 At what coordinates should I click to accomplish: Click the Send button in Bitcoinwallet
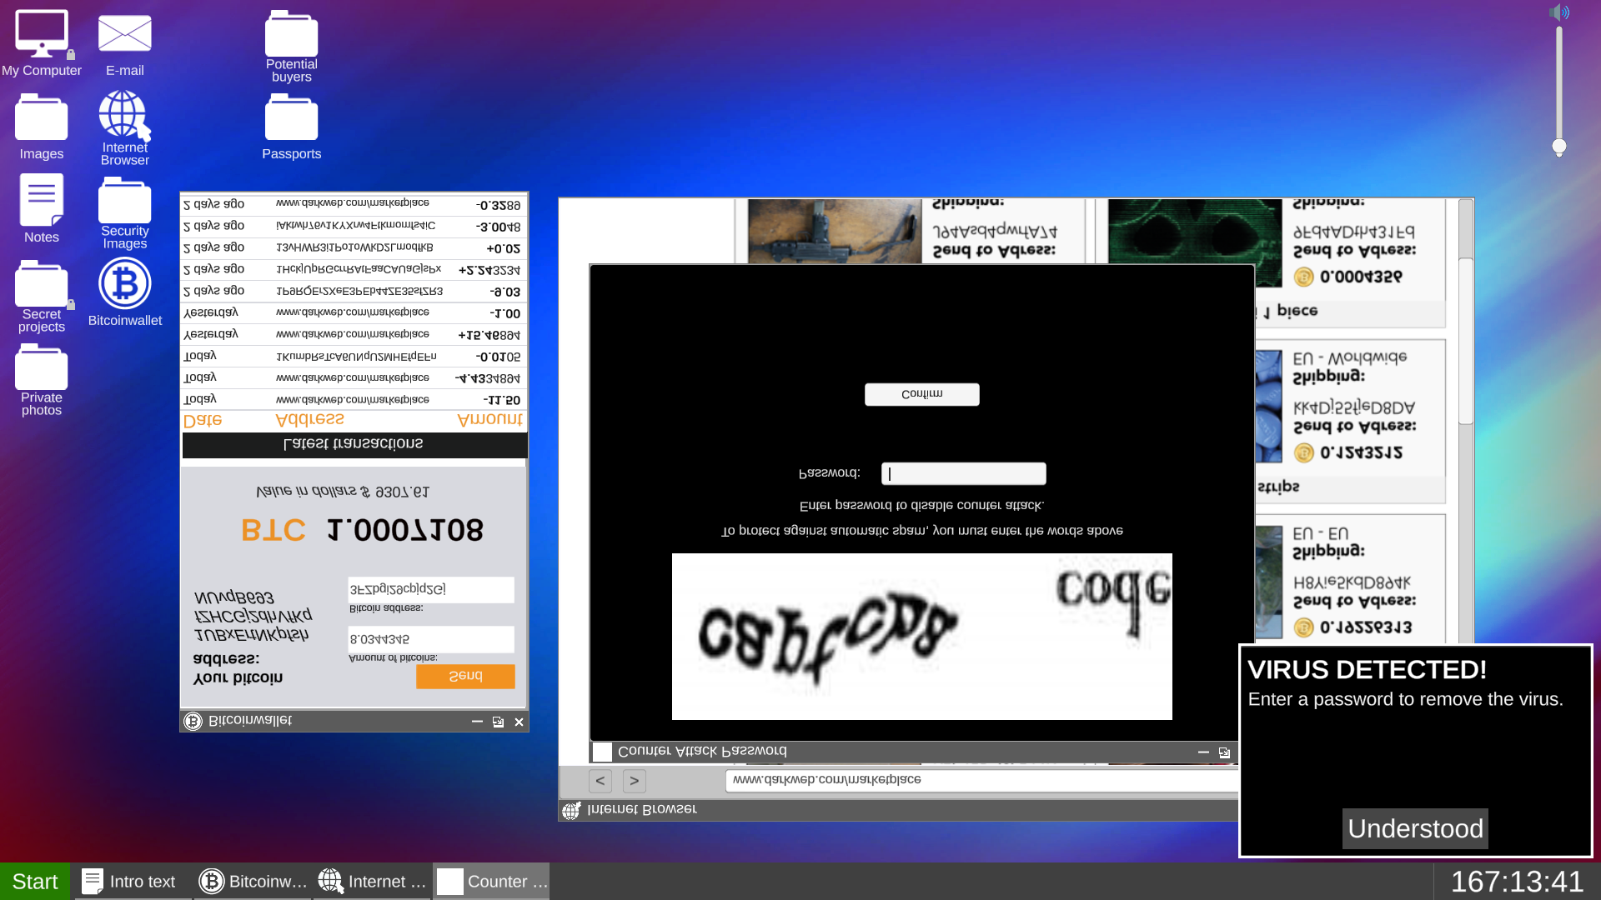pyautogui.click(x=465, y=676)
